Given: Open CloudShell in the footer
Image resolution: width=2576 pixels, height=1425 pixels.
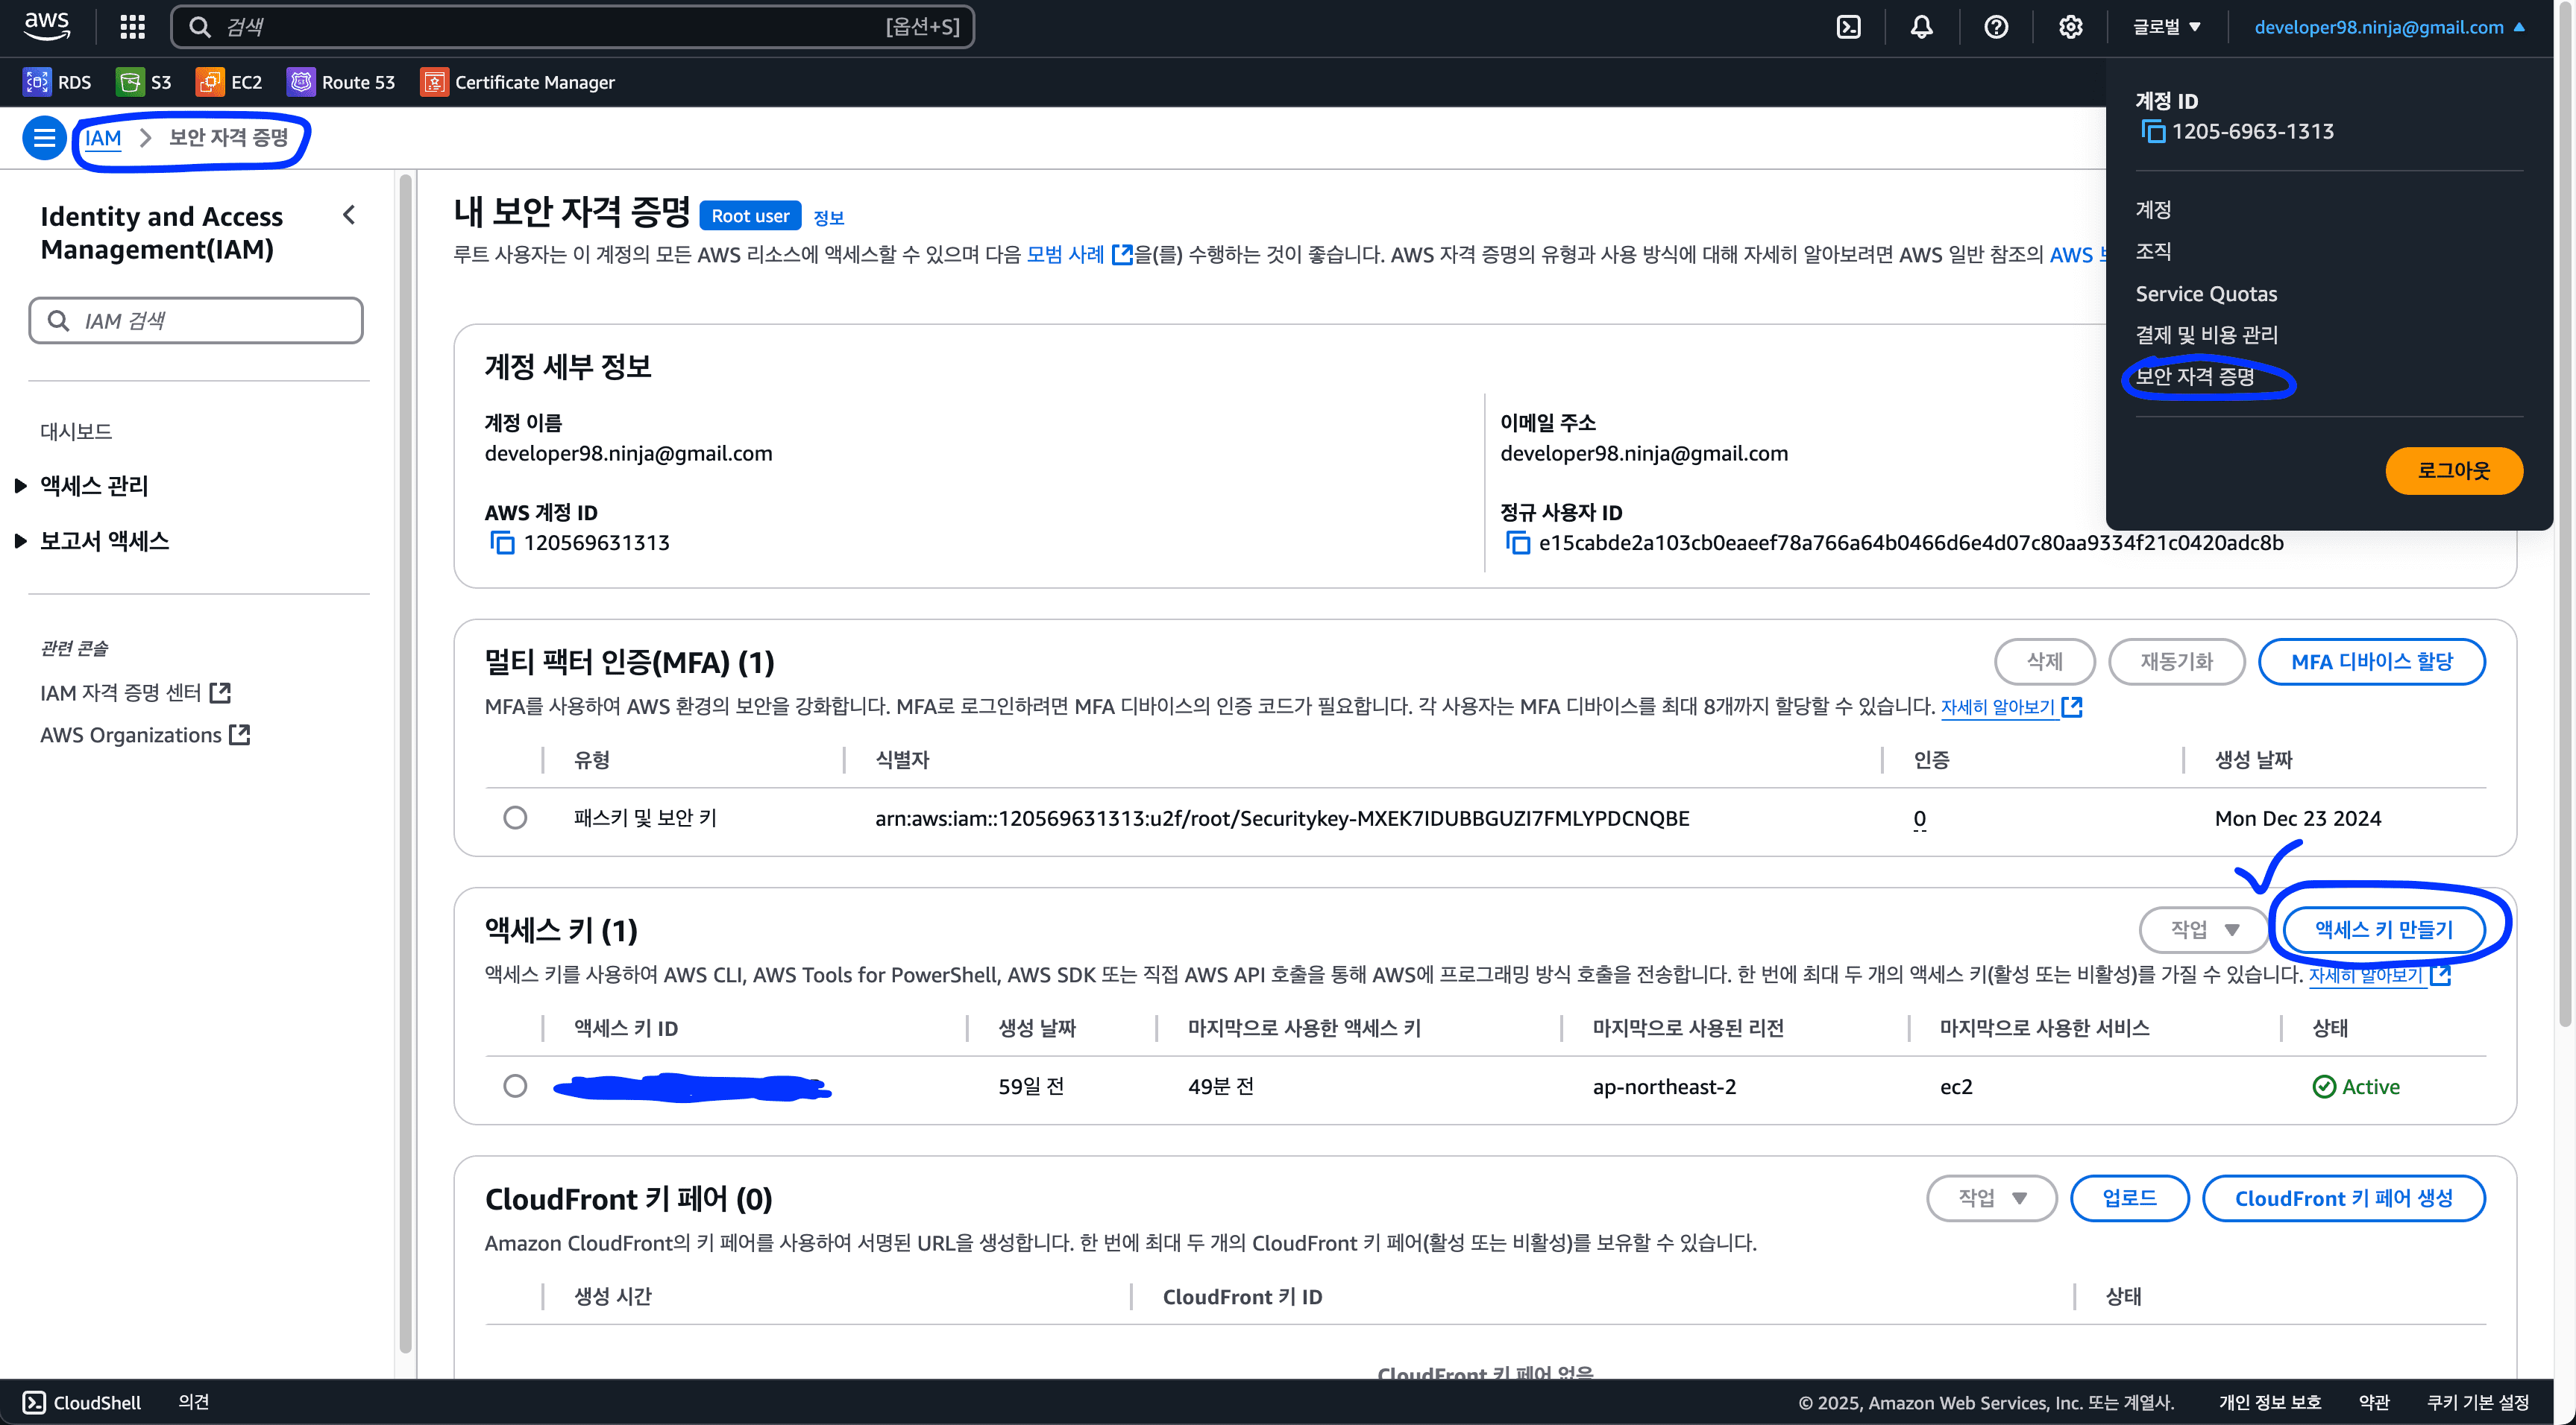Looking at the screenshot, I should (x=82, y=1402).
